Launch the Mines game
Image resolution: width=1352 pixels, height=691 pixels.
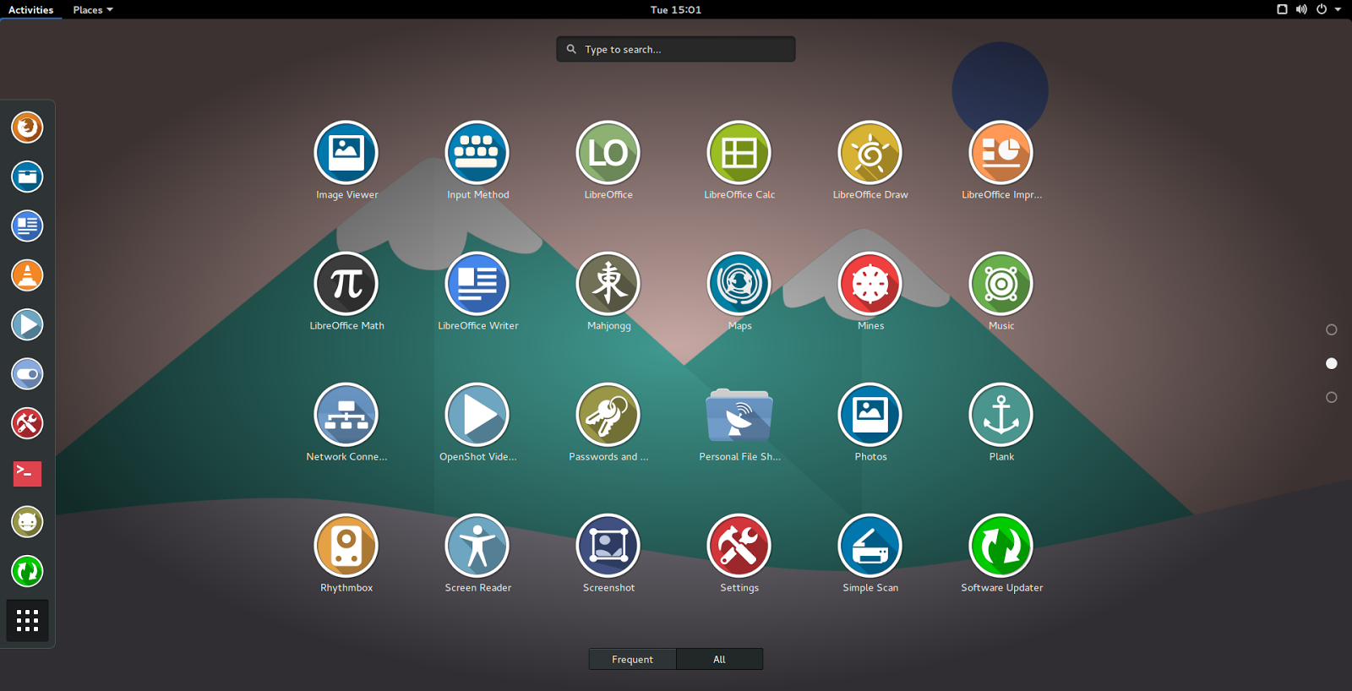870,284
